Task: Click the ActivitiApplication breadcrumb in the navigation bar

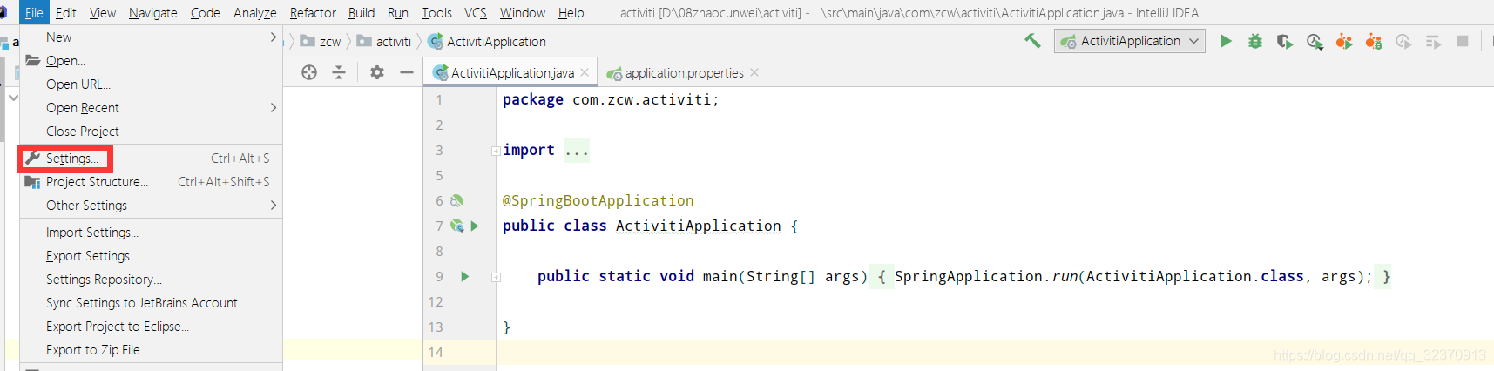Action: [x=487, y=41]
